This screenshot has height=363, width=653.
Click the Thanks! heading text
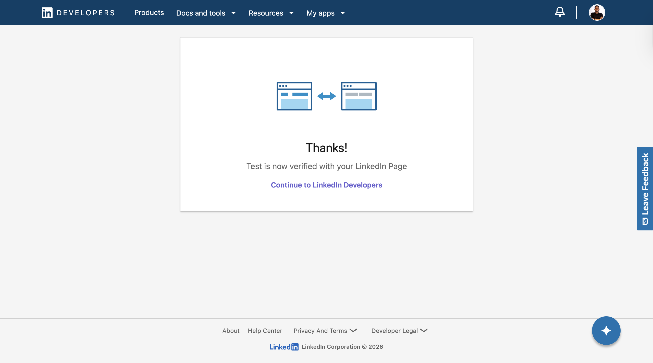click(x=326, y=148)
